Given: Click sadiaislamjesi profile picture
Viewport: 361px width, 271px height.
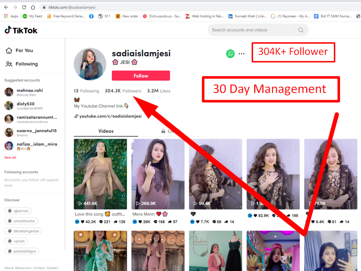Looking at the screenshot, I should 90,64.
